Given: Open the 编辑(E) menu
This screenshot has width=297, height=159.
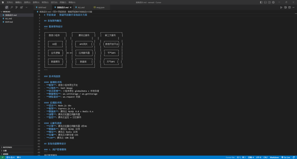Looking at the screenshot, I should pos(18,2).
